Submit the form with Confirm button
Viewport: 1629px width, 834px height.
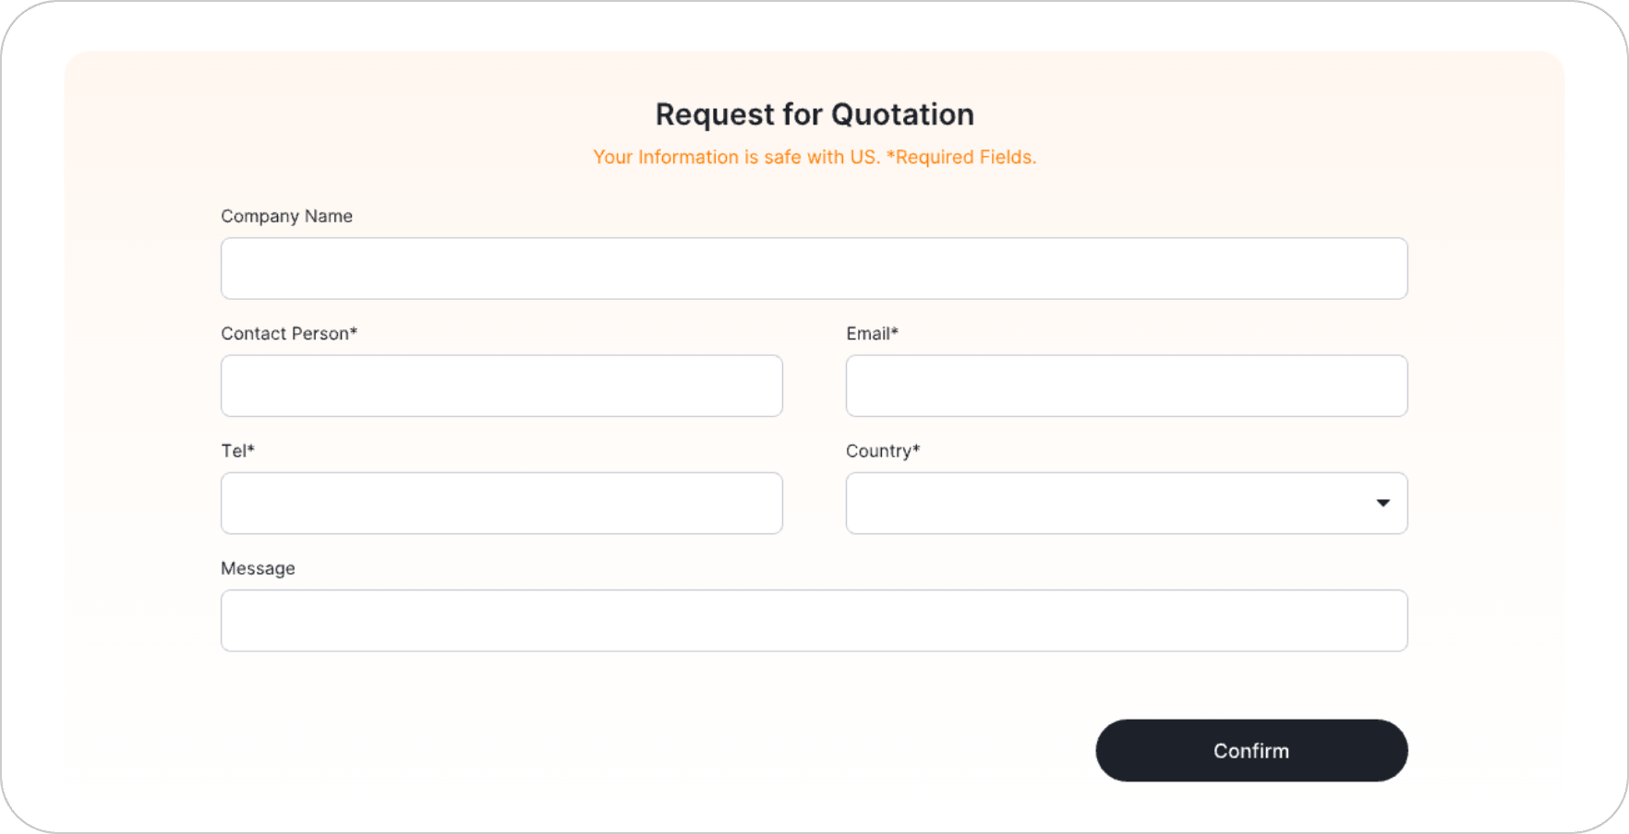pos(1251,751)
